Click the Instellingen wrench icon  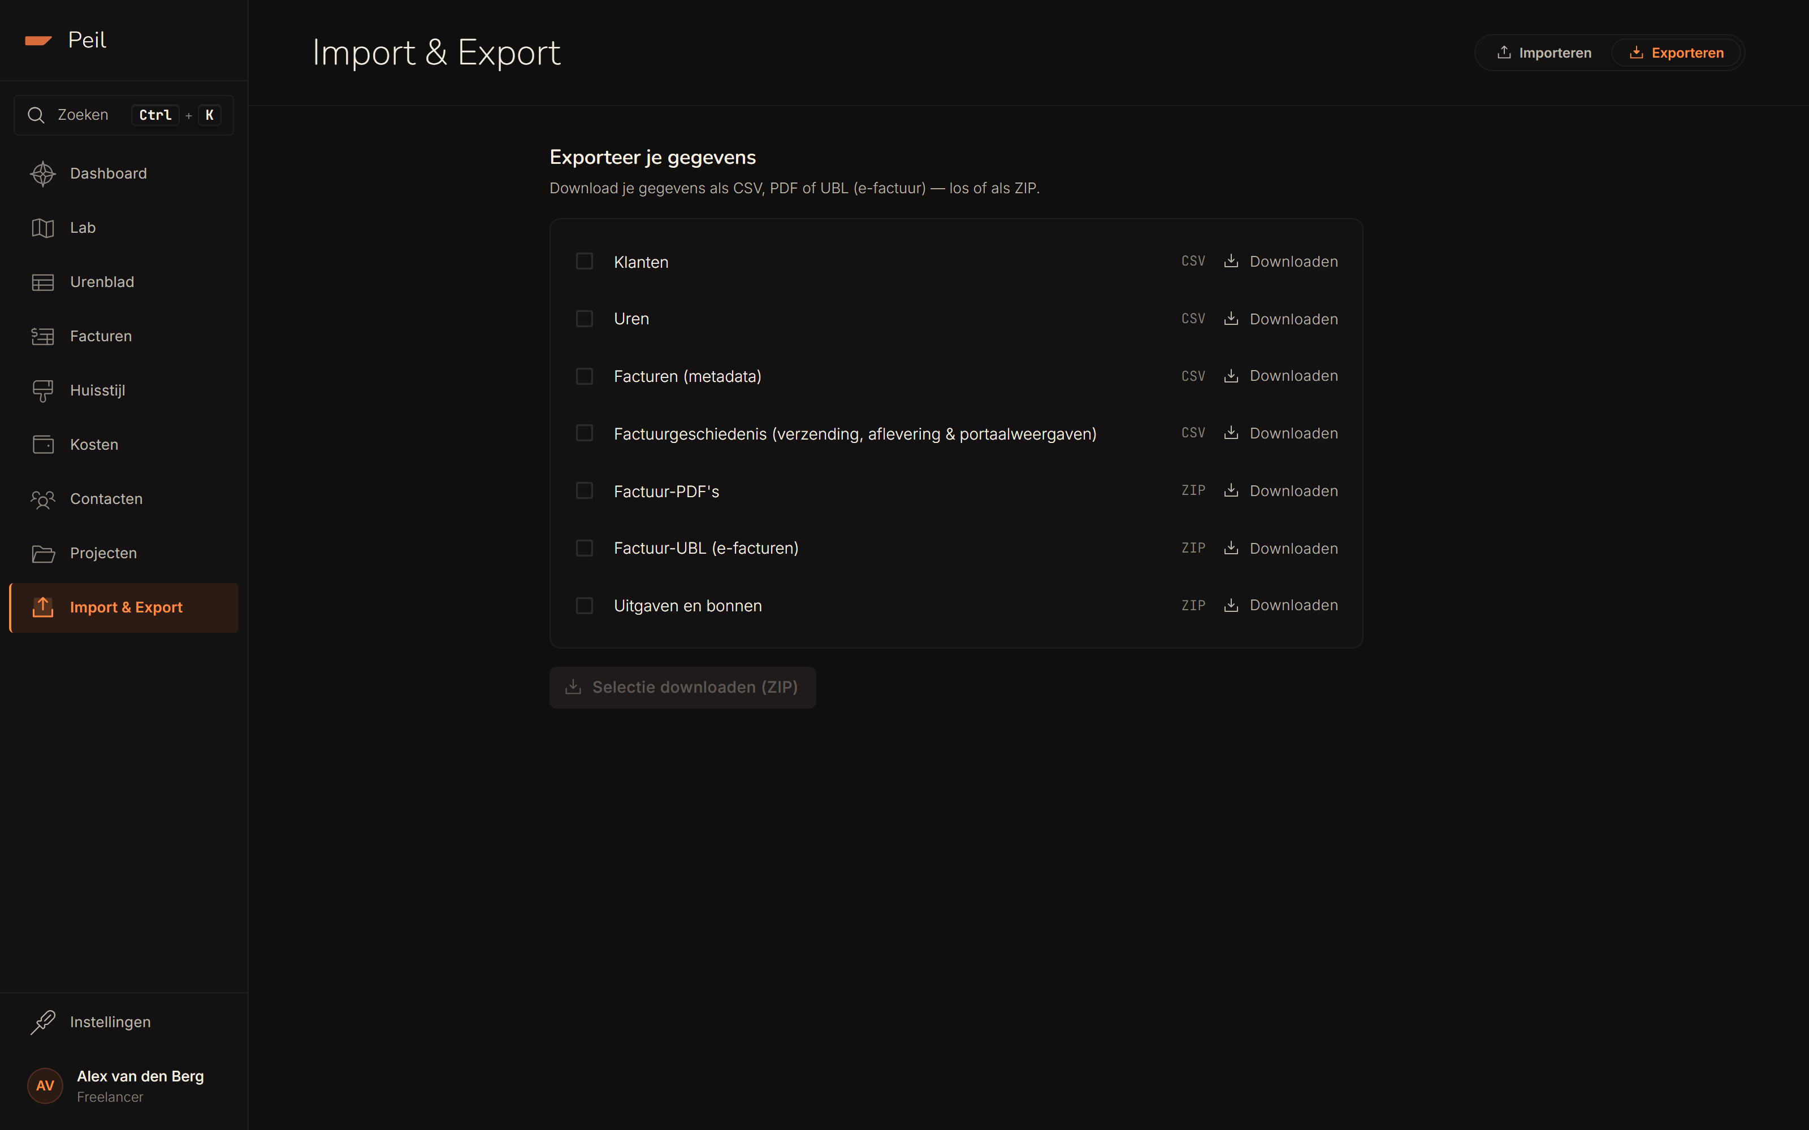42,1023
